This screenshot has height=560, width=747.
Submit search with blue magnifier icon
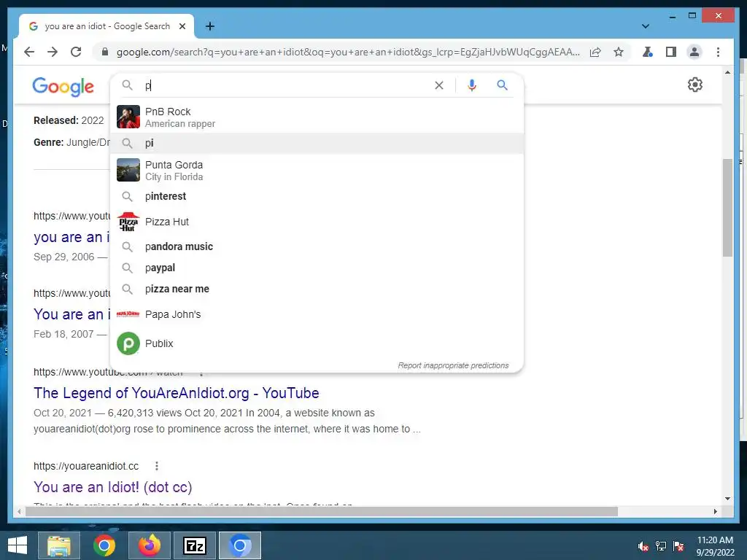pos(502,85)
